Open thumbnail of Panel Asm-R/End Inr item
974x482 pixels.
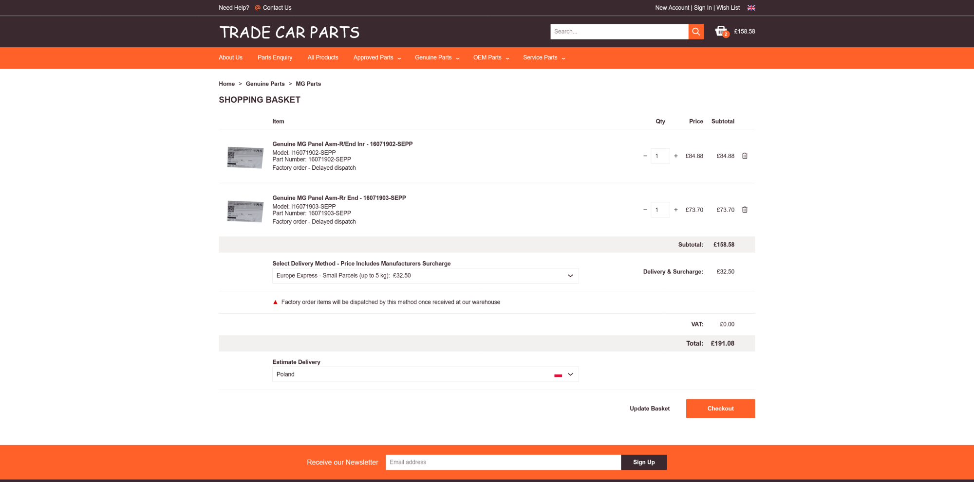[x=245, y=158]
